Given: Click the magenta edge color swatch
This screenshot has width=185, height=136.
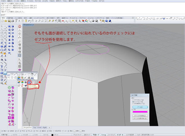Looking at the screenshot, I should click(x=140, y=112).
